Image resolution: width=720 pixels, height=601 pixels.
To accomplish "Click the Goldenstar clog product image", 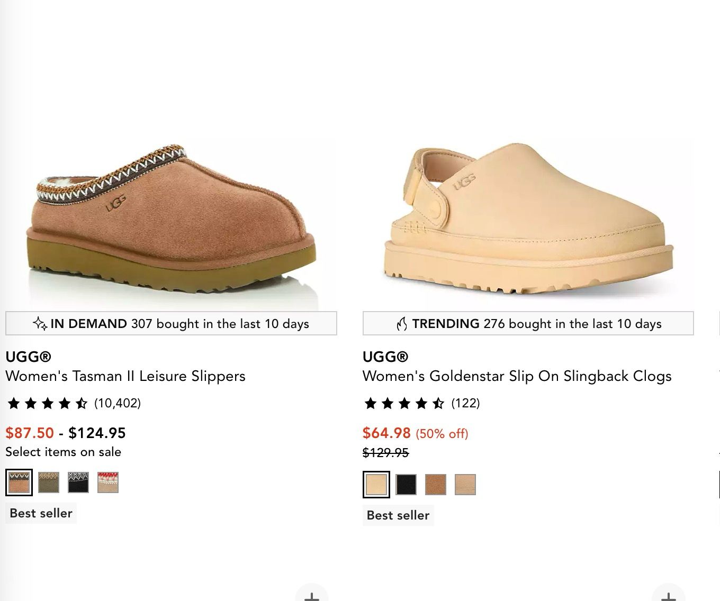I will pyautogui.click(x=528, y=222).
